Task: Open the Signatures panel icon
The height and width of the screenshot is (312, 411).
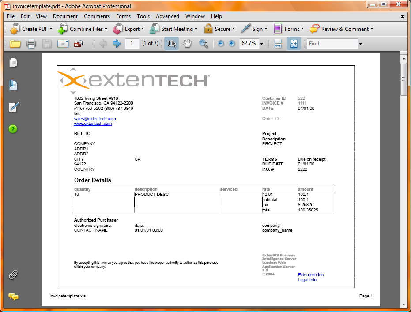Action: tap(14, 107)
